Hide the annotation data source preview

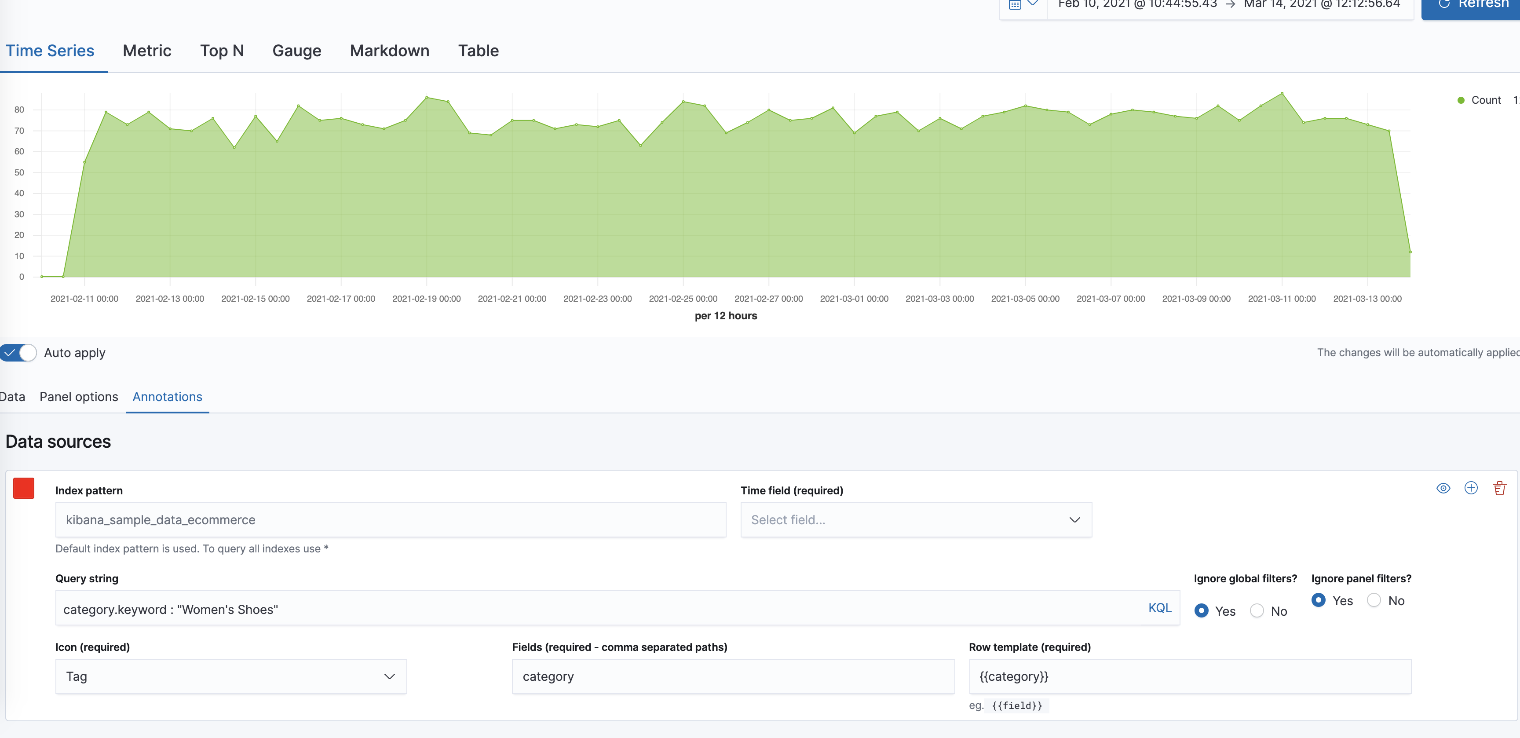1443,489
